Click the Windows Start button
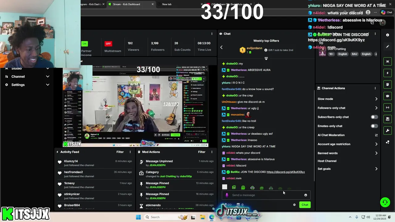Viewport: 395px width, 222px height. click(138, 217)
